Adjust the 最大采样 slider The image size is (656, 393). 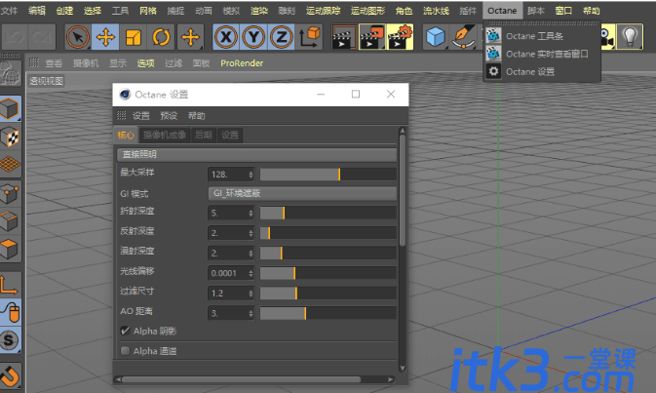[x=328, y=175]
